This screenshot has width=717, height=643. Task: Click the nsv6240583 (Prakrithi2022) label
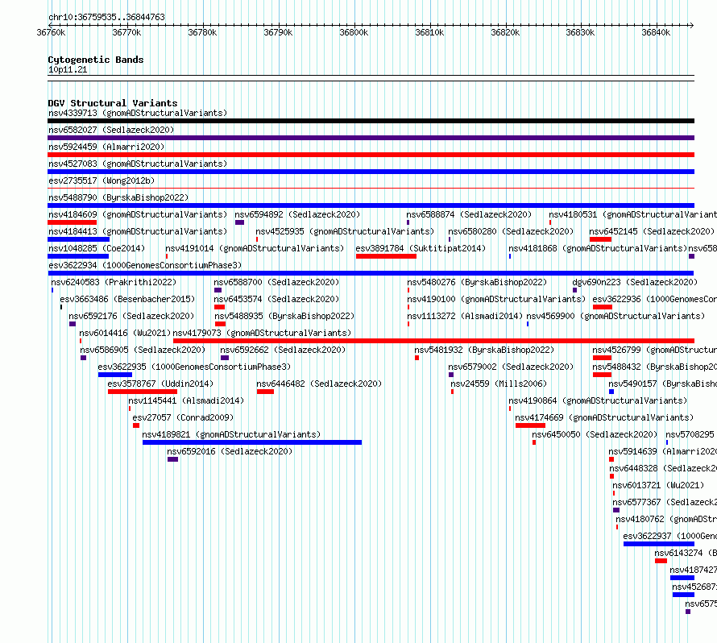point(114,282)
